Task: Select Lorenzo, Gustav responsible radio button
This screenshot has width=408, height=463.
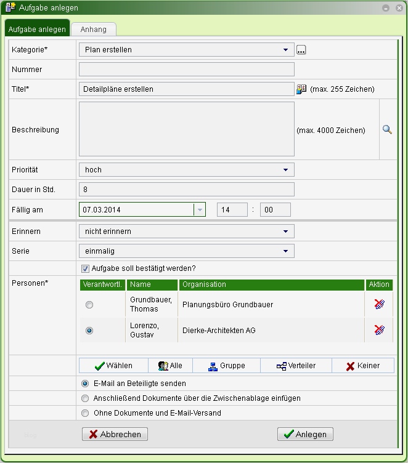Action: tap(89, 331)
